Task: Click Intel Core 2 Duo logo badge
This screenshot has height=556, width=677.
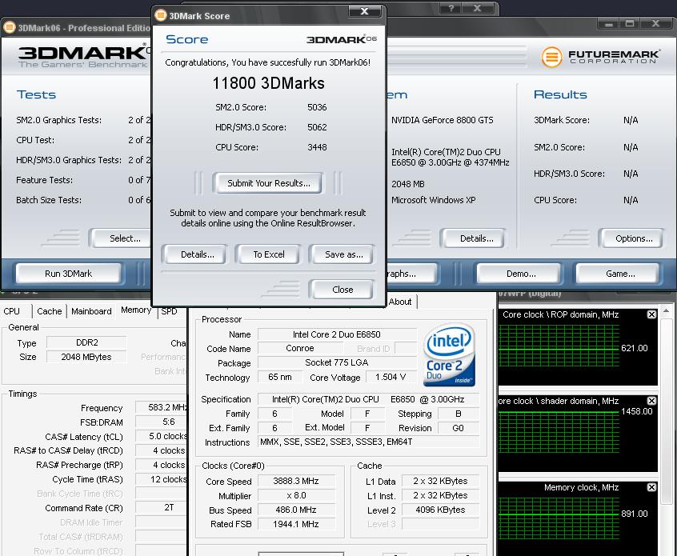Action: coord(449,354)
